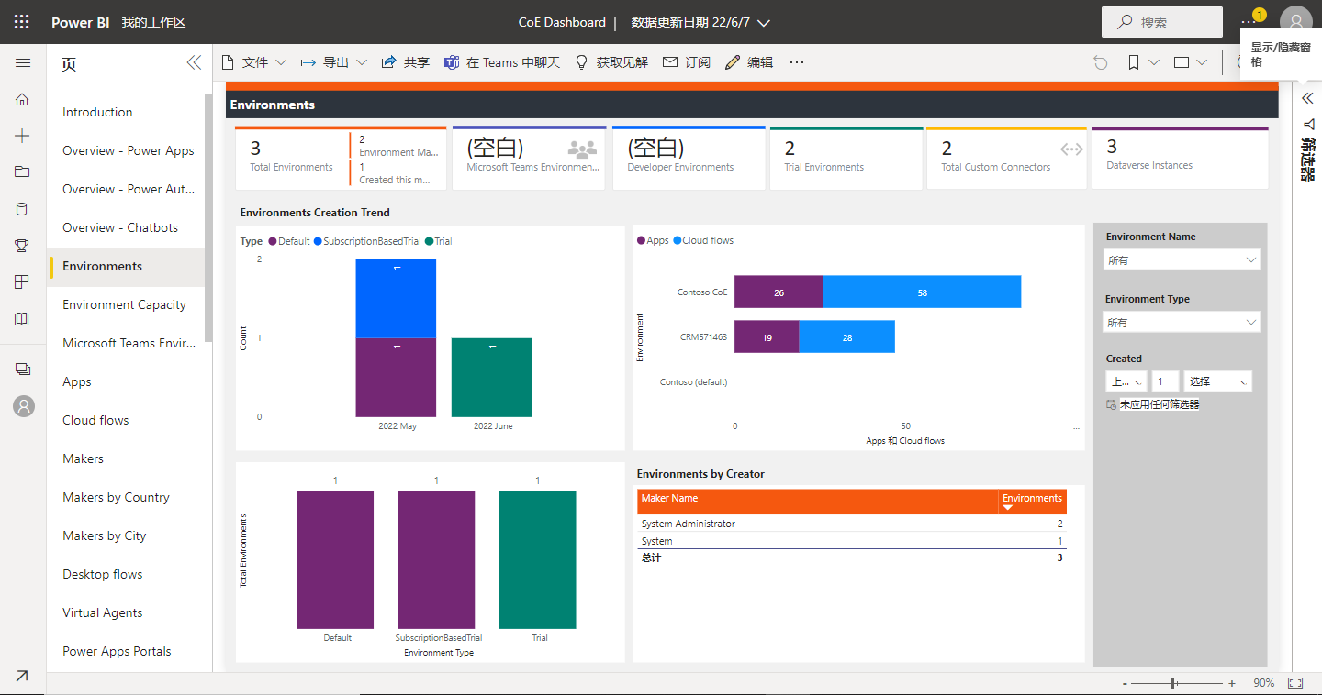Zoom in with the plus icon
1322x695 pixels.
pos(1232,684)
